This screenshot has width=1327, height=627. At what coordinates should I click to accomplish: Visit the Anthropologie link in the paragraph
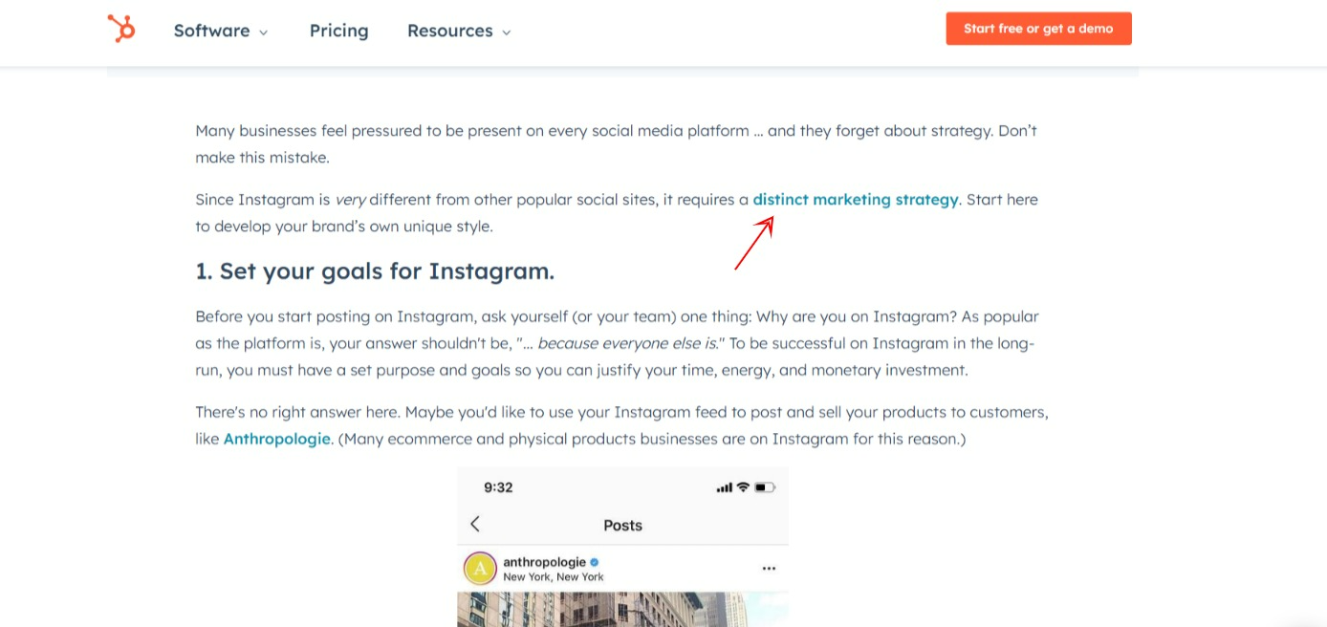[x=276, y=439]
